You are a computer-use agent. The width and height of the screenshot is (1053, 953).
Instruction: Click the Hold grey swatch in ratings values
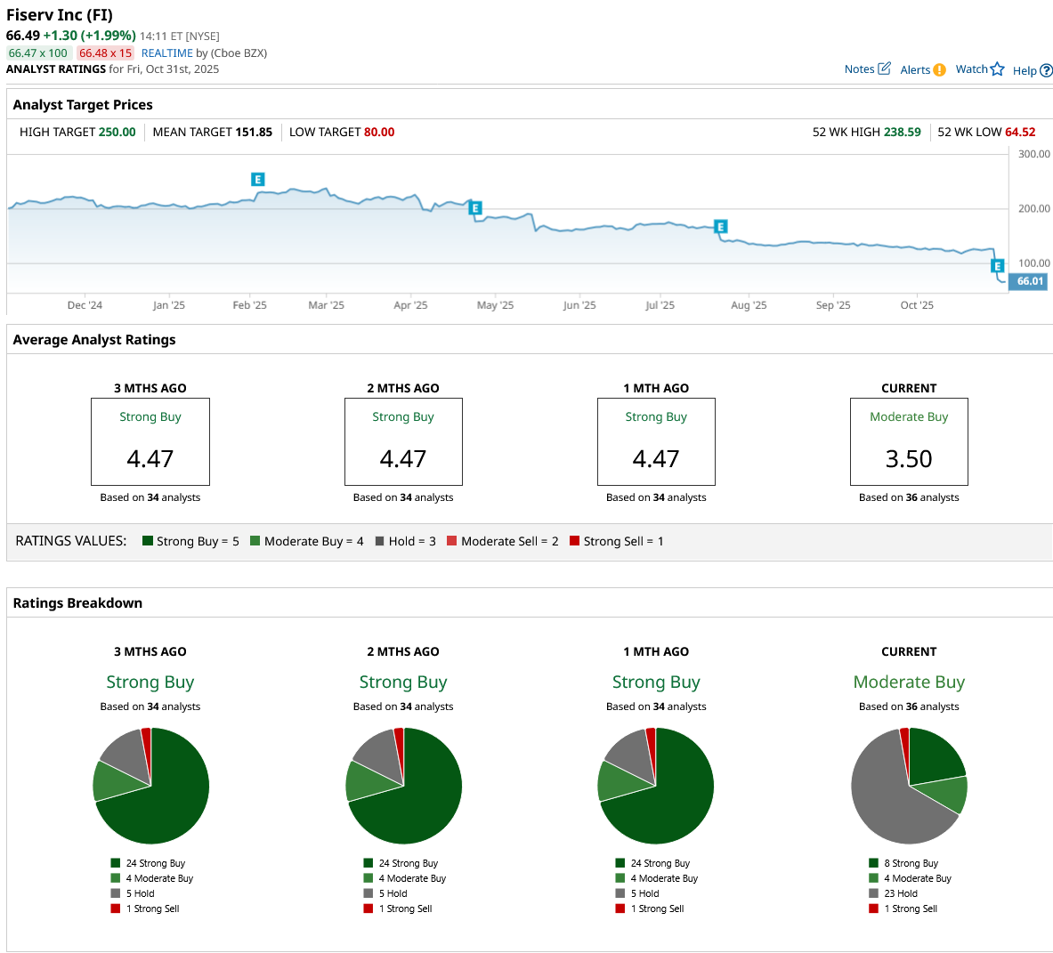point(379,541)
